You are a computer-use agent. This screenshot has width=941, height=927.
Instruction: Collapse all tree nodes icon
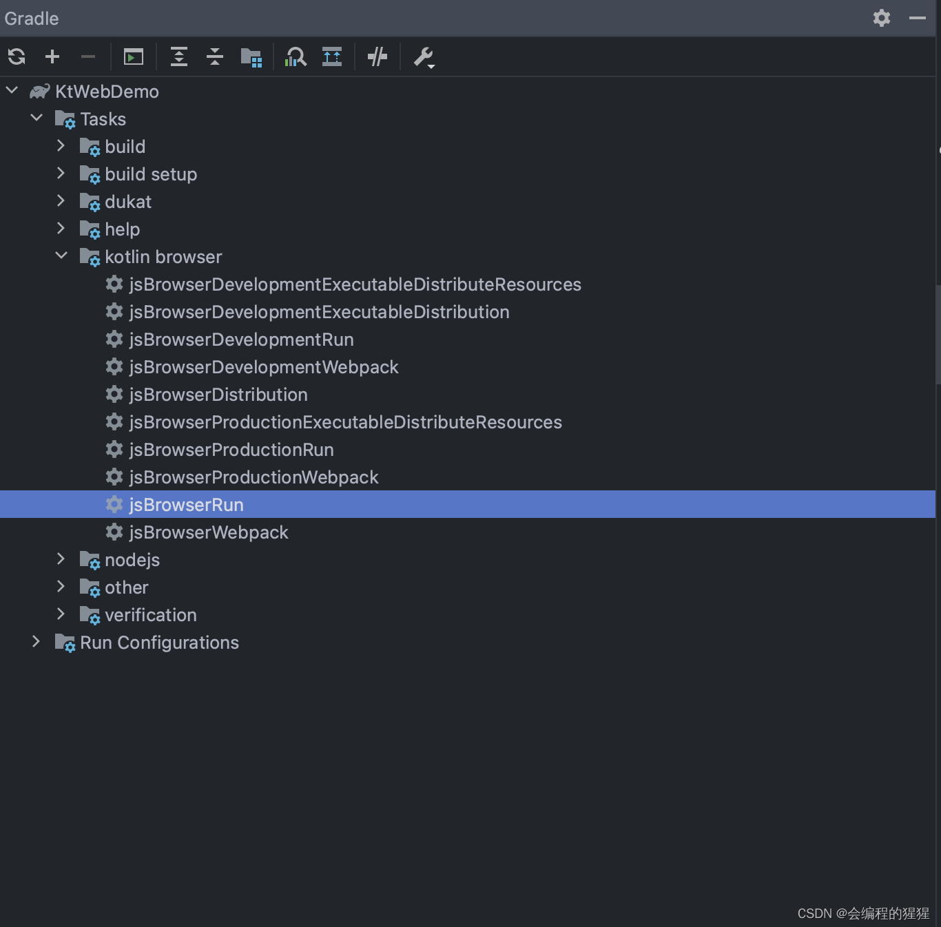tap(215, 56)
